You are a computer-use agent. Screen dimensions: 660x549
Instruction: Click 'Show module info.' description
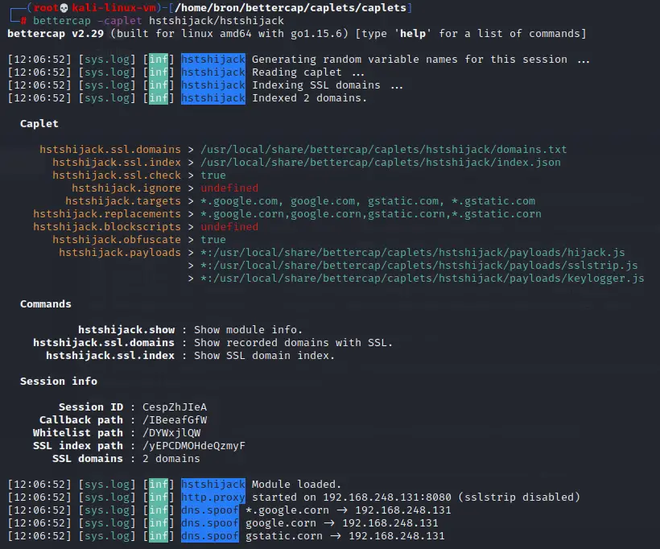[249, 330]
